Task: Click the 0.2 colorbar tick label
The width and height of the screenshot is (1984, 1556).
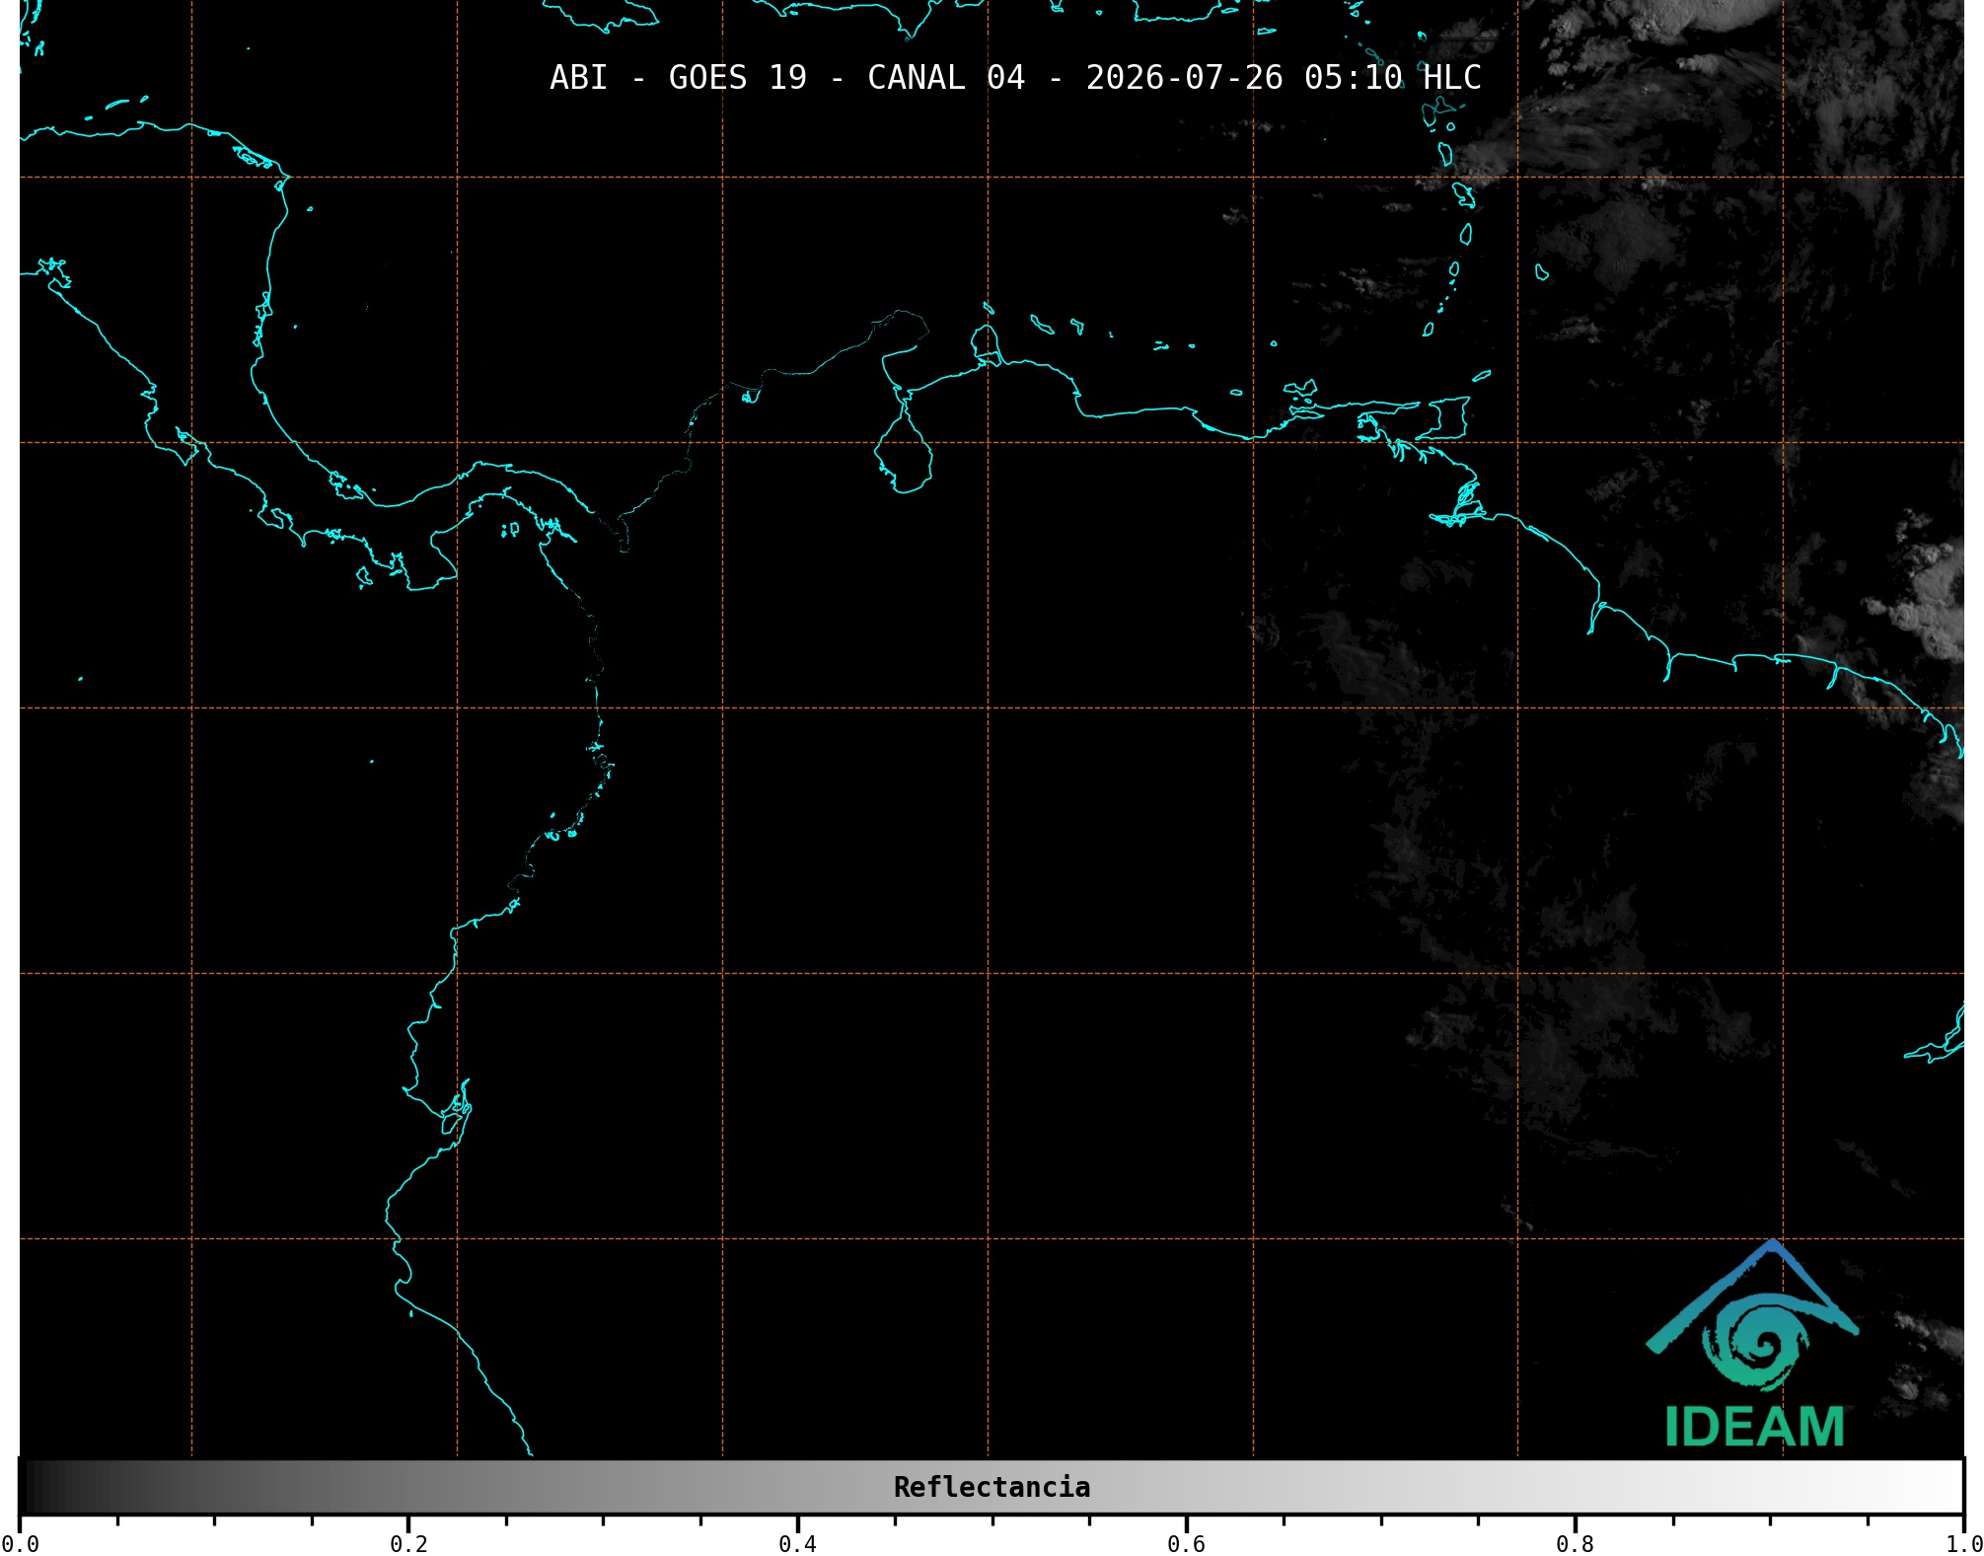Action: [x=408, y=1543]
